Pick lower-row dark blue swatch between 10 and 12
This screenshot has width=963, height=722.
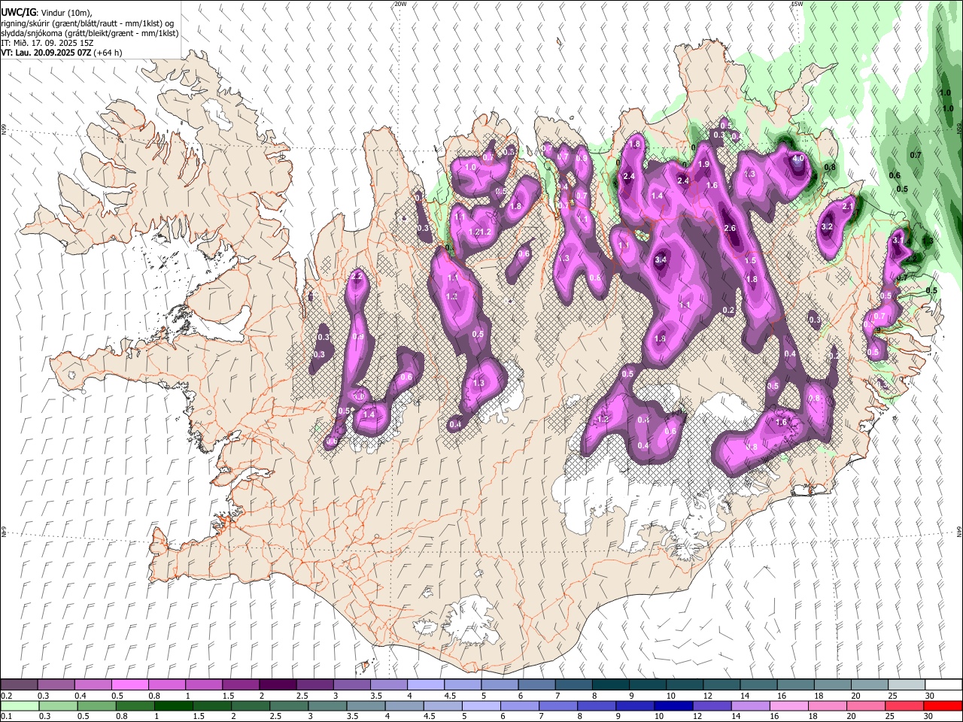[673, 706]
